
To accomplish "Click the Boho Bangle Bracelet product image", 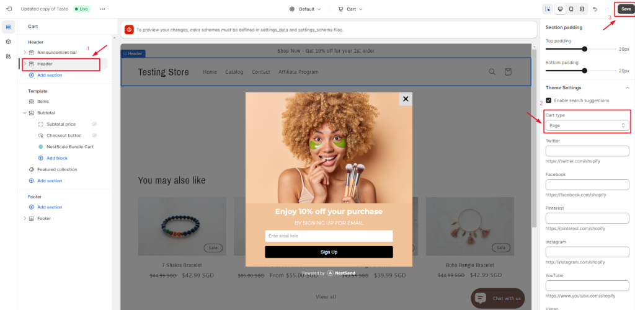I will 470,226.
